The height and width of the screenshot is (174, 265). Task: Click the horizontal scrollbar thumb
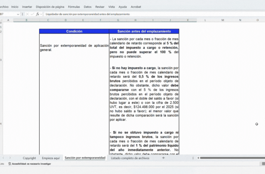click(232, 158)
